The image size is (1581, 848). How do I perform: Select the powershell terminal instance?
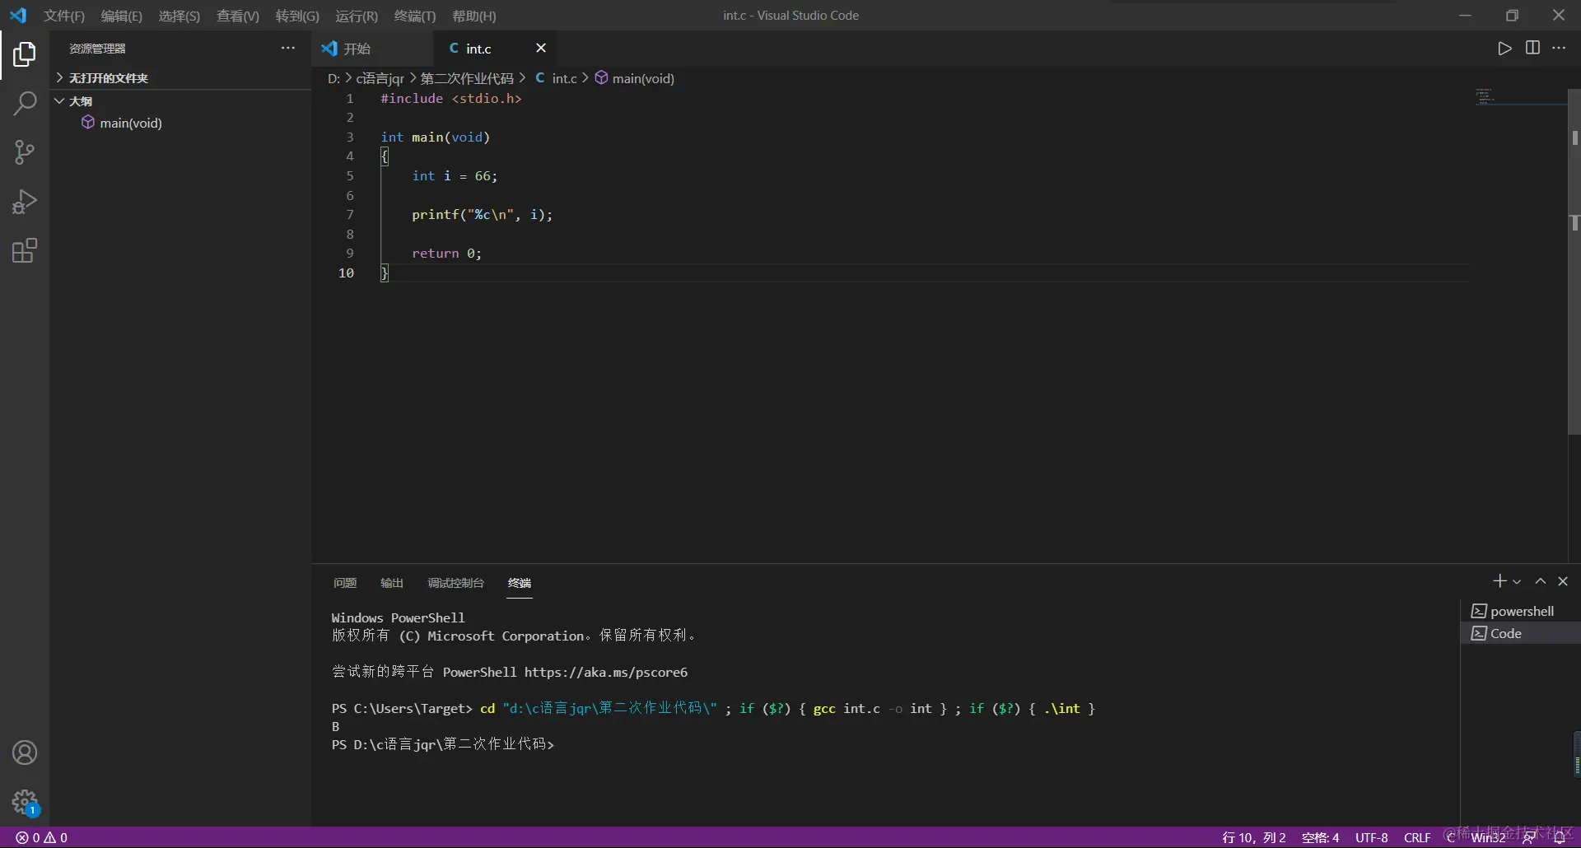tap(1521, 611)
